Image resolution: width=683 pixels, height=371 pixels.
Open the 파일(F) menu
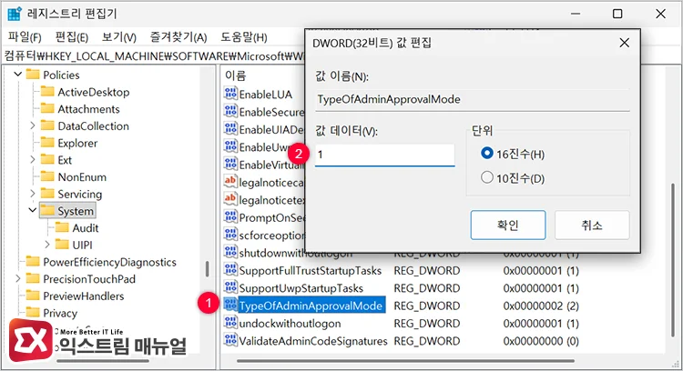25,37
